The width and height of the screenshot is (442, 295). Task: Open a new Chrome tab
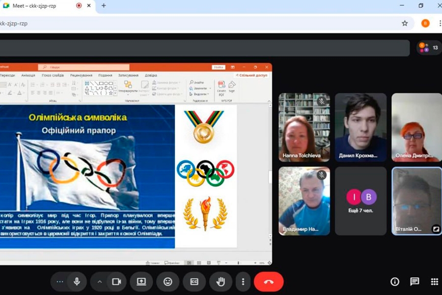pyautogui.click(x=104, y=5)
